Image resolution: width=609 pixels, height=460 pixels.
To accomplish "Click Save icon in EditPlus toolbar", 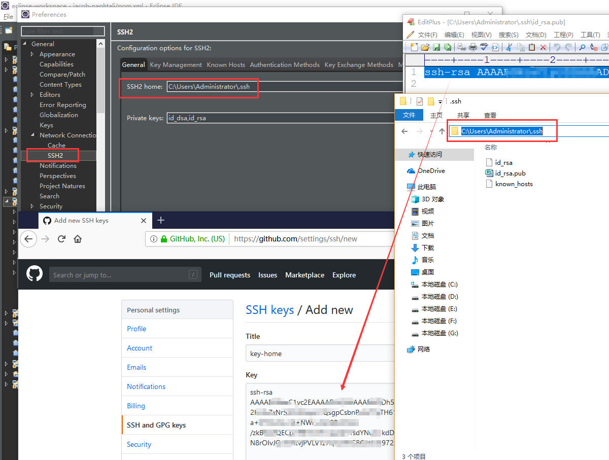I will tap(436, 47).
